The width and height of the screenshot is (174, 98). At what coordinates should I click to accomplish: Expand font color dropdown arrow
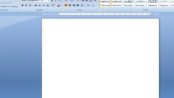tap(61, 5)
